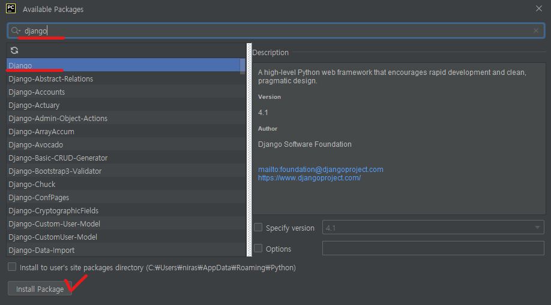Focus the package search field containing django

click(275, 31)
